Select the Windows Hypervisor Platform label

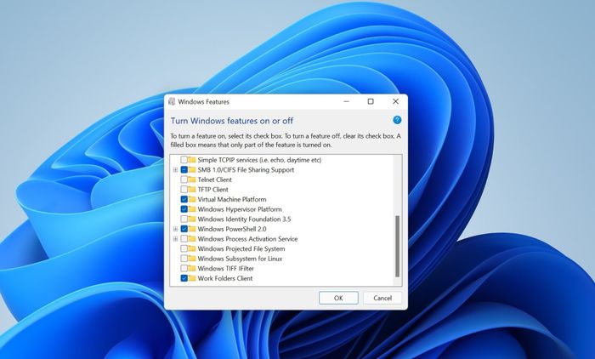[240, 209]
